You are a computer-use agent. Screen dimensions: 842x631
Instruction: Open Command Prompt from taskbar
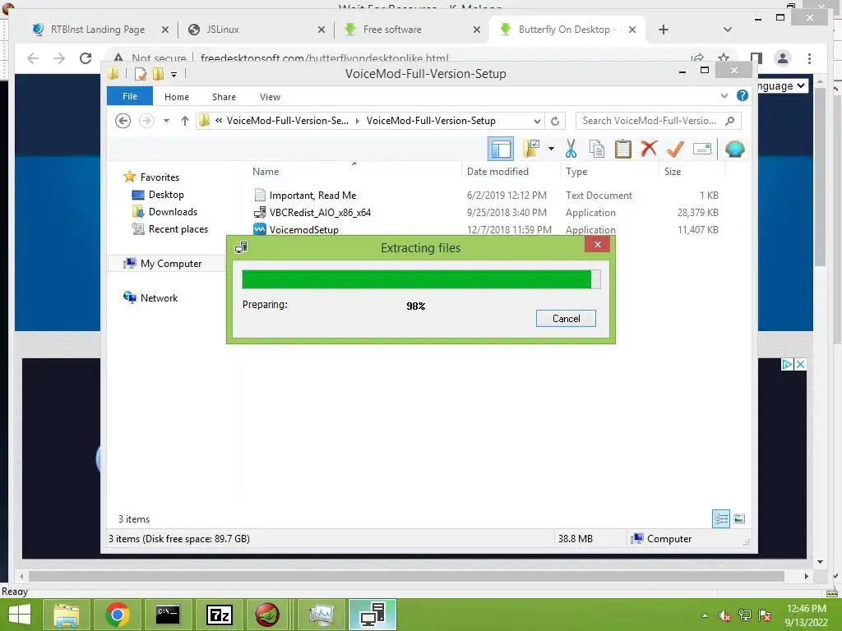[x=168, y=615]
